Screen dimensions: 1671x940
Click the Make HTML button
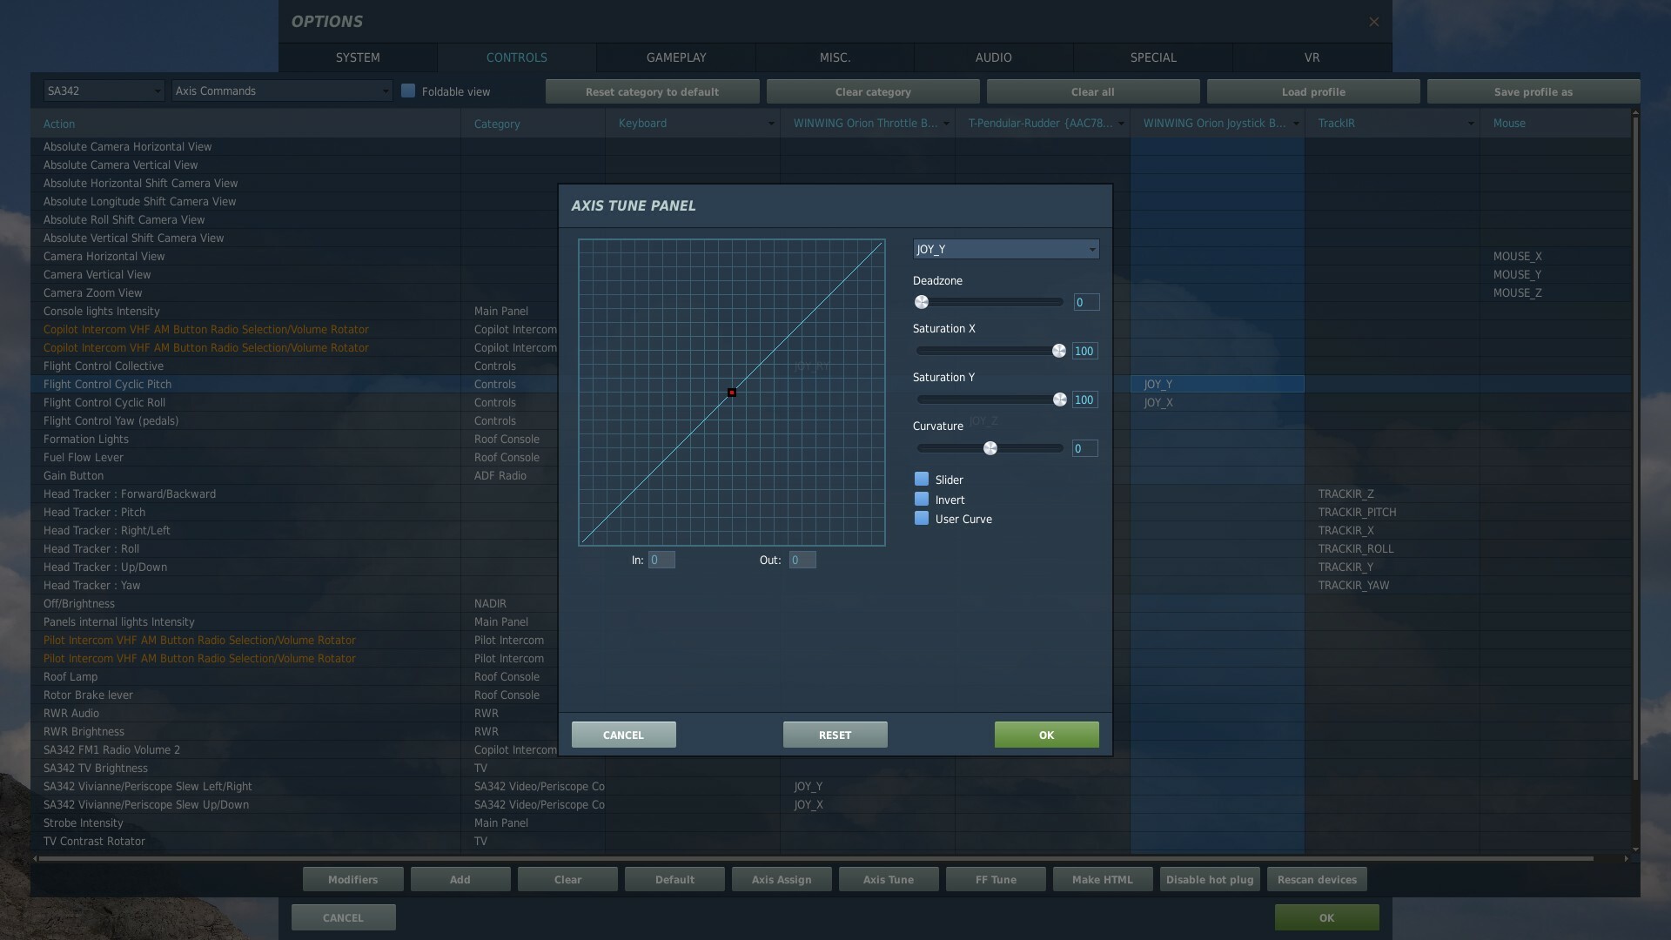pos(1103,879)
